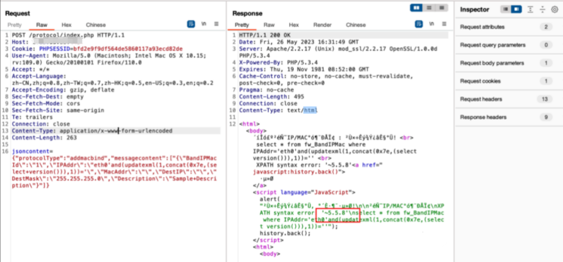The height and width of the screenshot is (262, 563).
Task: Click the Pragma: no-cache line
Action: [x=266, y=90]
